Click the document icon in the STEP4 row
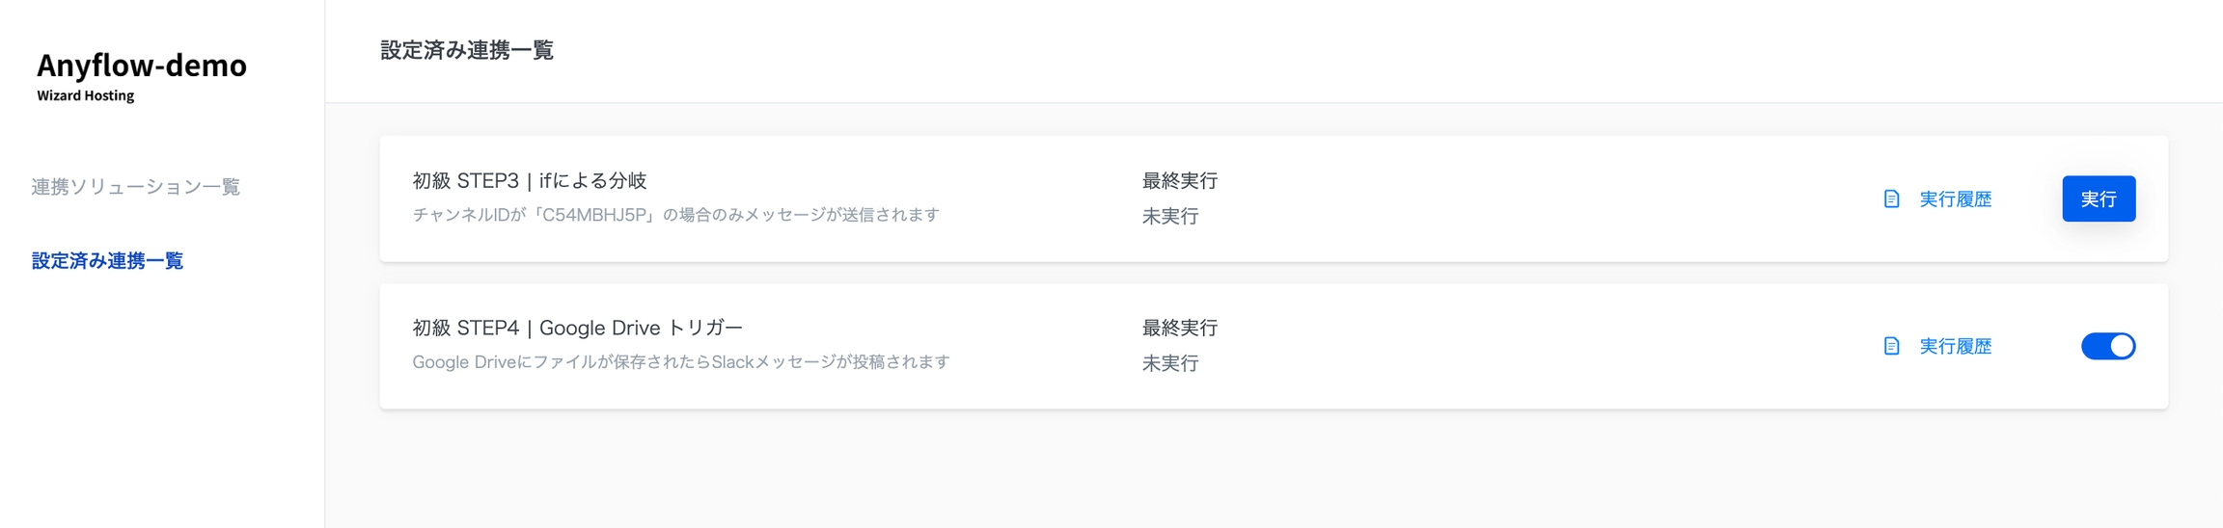 (x=1891, y=346)
